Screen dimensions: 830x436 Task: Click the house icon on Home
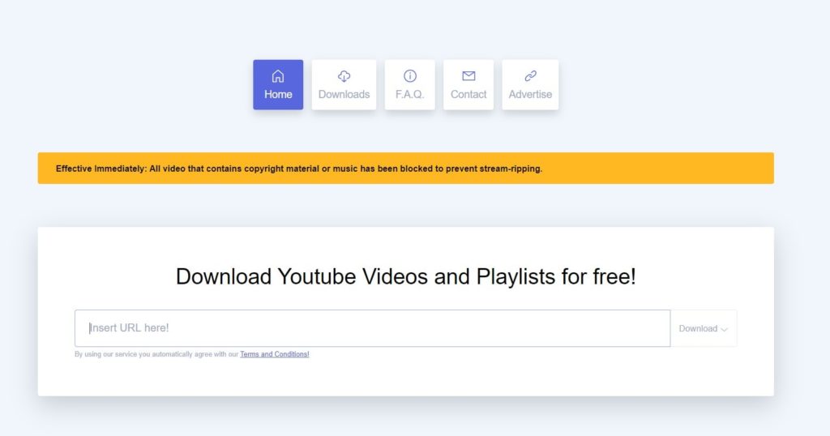pos(278,76)
